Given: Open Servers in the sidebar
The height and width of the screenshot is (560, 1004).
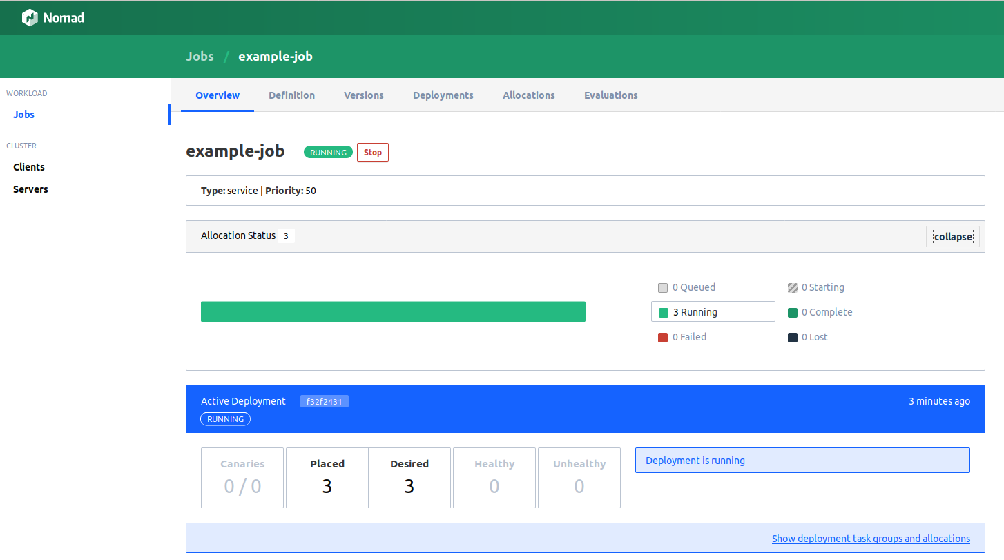Looking at the screenshot, I should tap(30, 189).
